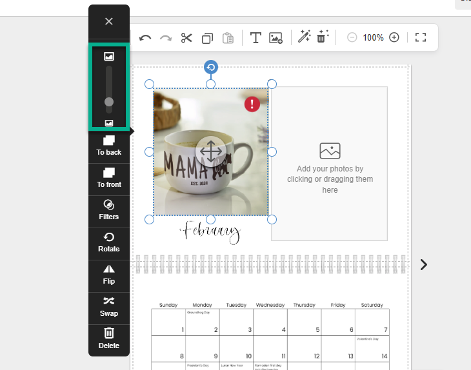Image resolution: width=471 pixels, height=370 pixels.
Task: Click the move arrows icon on mug photo
Action: point(211,151)
